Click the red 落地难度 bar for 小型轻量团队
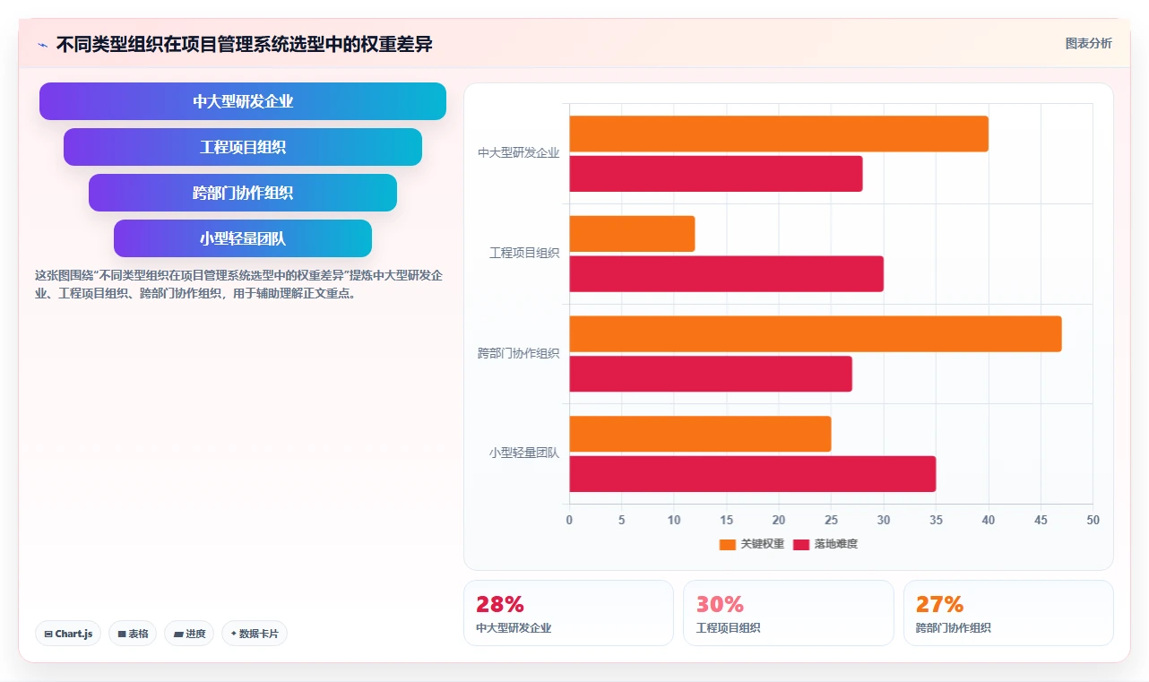Image resolution: width=1149 pixels, height=682 pixels. pyautogui.click(x=753, y=474)
